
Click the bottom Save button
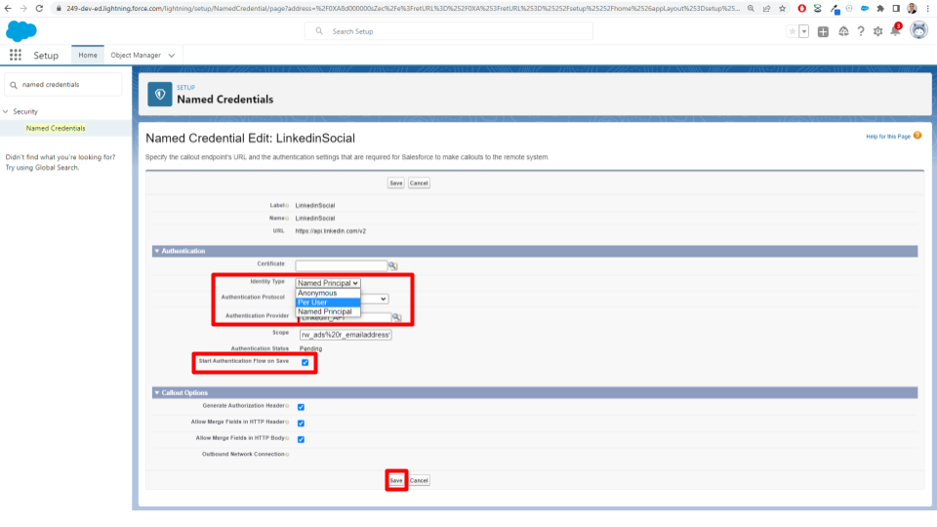396,480
